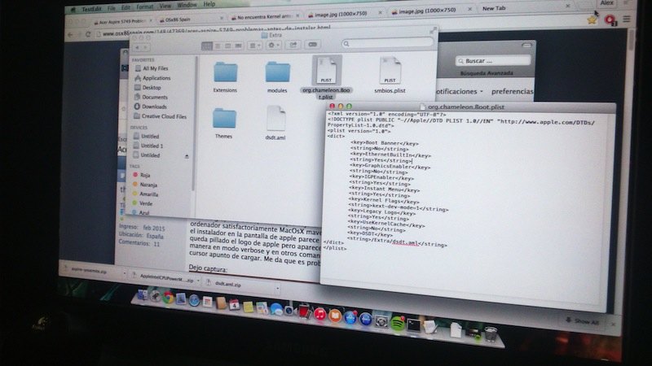Open the Format menu
652x366 pixels.
coord(145,7)
